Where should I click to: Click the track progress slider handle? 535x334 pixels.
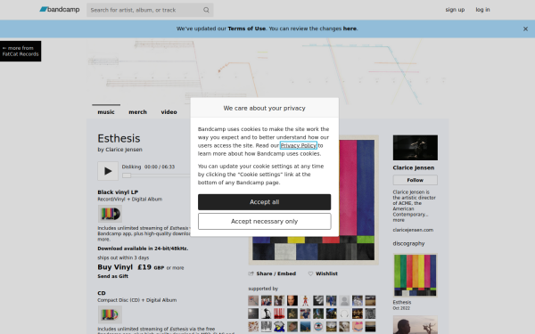[127, 175]
